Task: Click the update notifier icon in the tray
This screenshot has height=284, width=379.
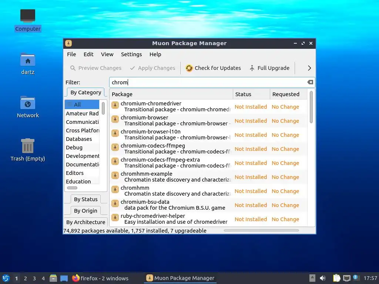Action: 356,278
